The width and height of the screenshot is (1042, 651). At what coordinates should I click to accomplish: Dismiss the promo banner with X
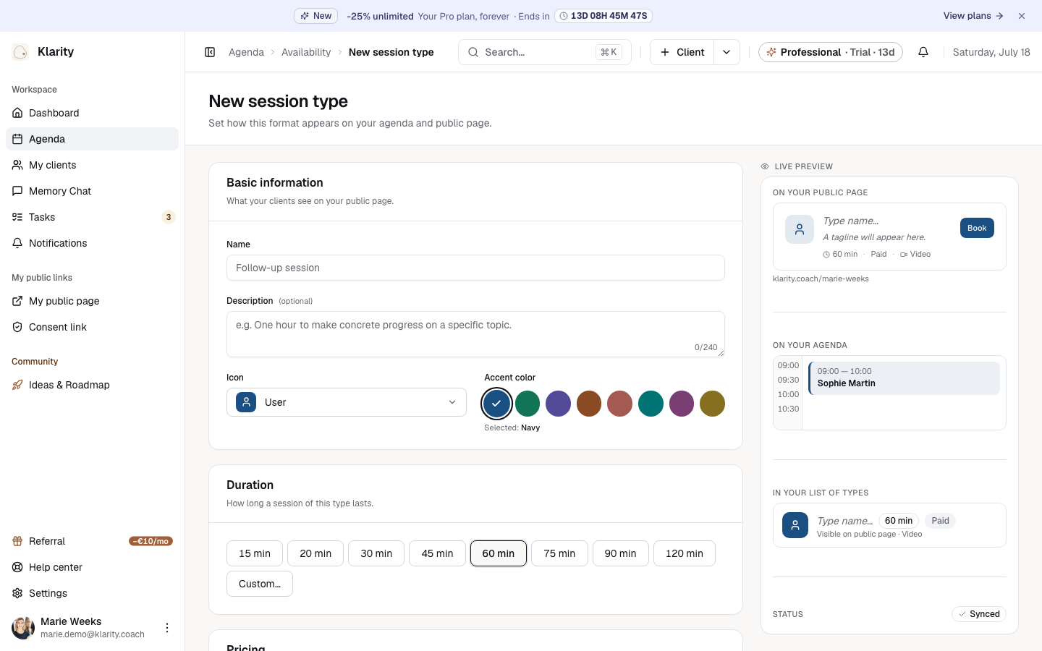click(1022, 16)
